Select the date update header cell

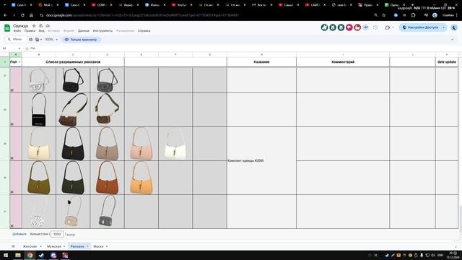click(447, 62)
